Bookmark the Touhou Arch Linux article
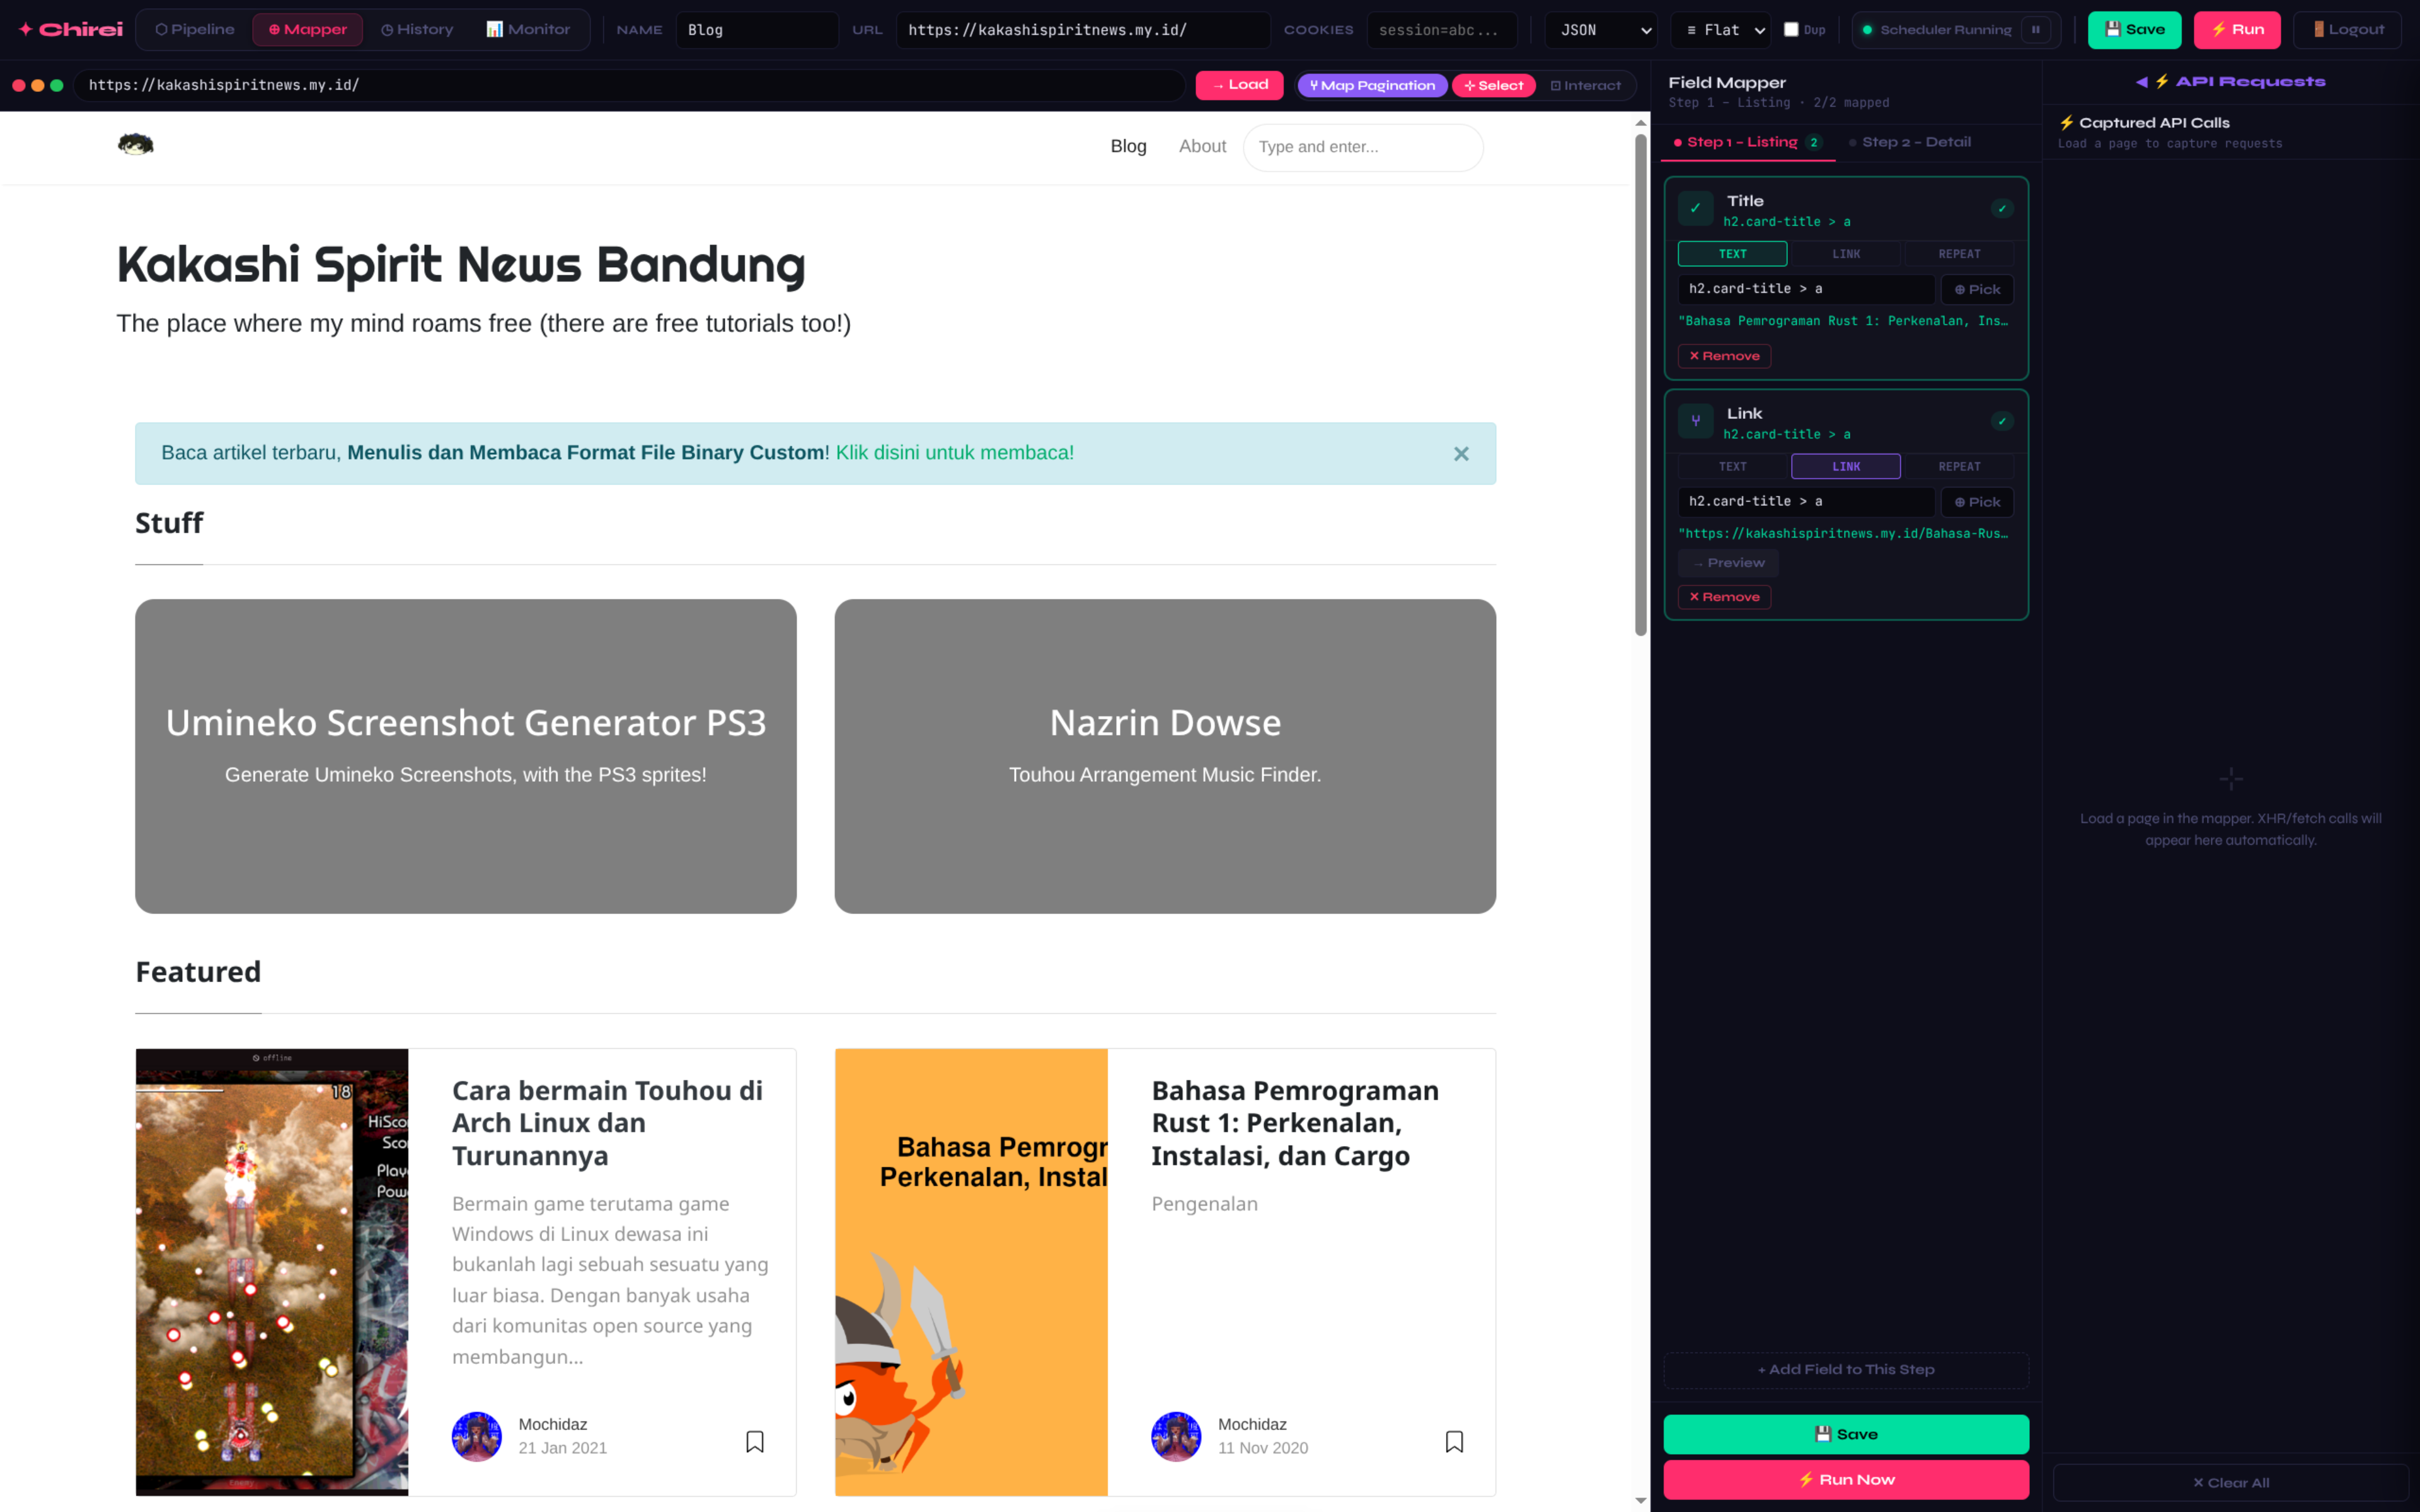2420x1512 pixels. 755,1441
